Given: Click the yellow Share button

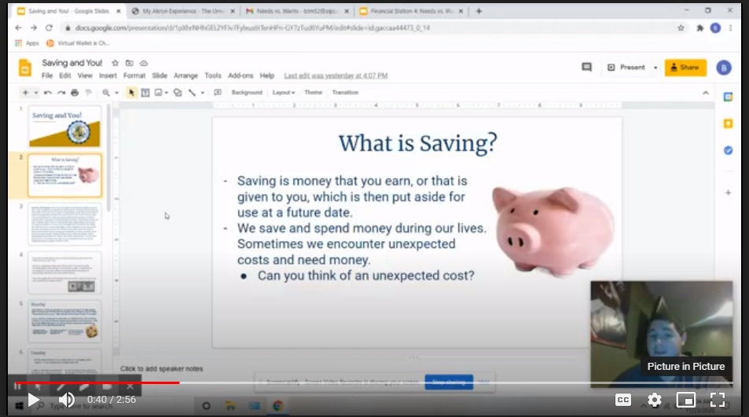Looking at the screenshot, I should [685, 68].
